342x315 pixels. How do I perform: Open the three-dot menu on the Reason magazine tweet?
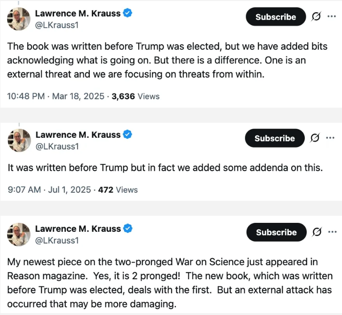click(x=332, y=232)
